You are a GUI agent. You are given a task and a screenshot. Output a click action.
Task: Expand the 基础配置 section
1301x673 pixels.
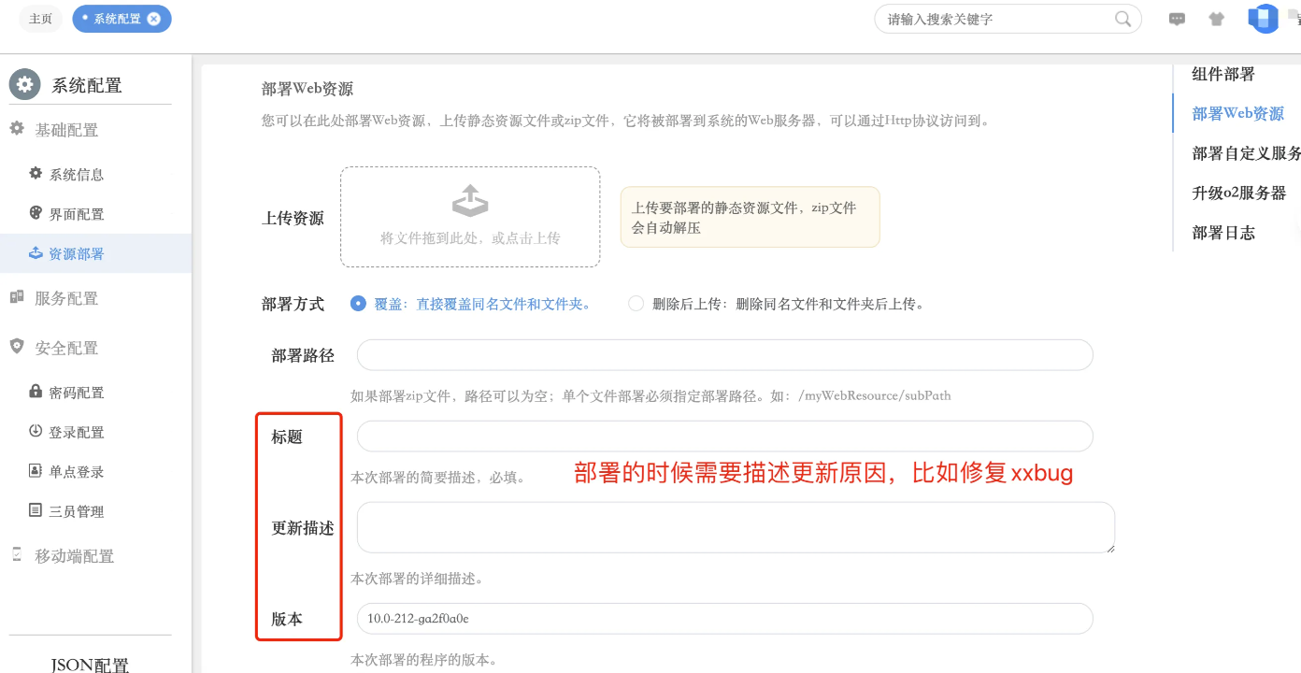65,130
